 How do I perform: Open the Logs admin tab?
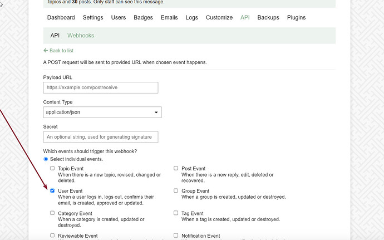[x=192, y=18]
